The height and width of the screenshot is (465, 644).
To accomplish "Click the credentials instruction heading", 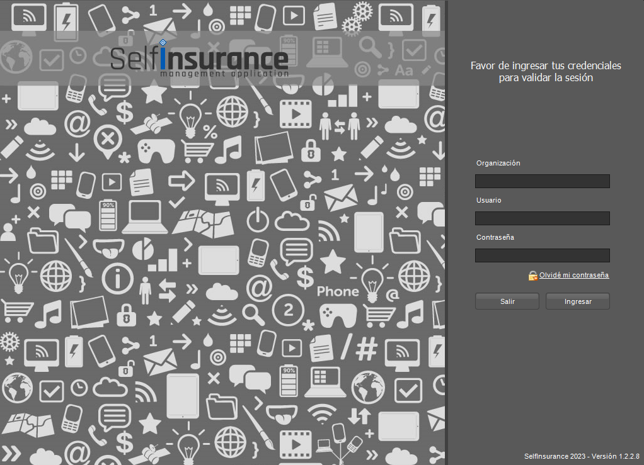I will (546, 72).
